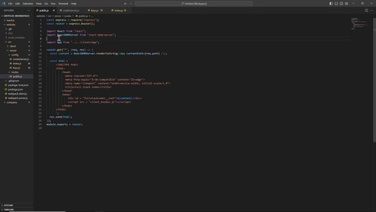Open the customize layout icon
Image resolution: width=376 pixels, height=212 pixels.
coord(347,4)
